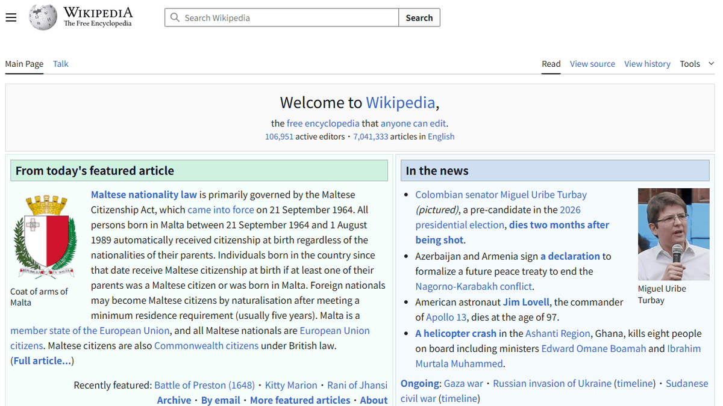Open the Jim Lovell link

click(526, 301)
